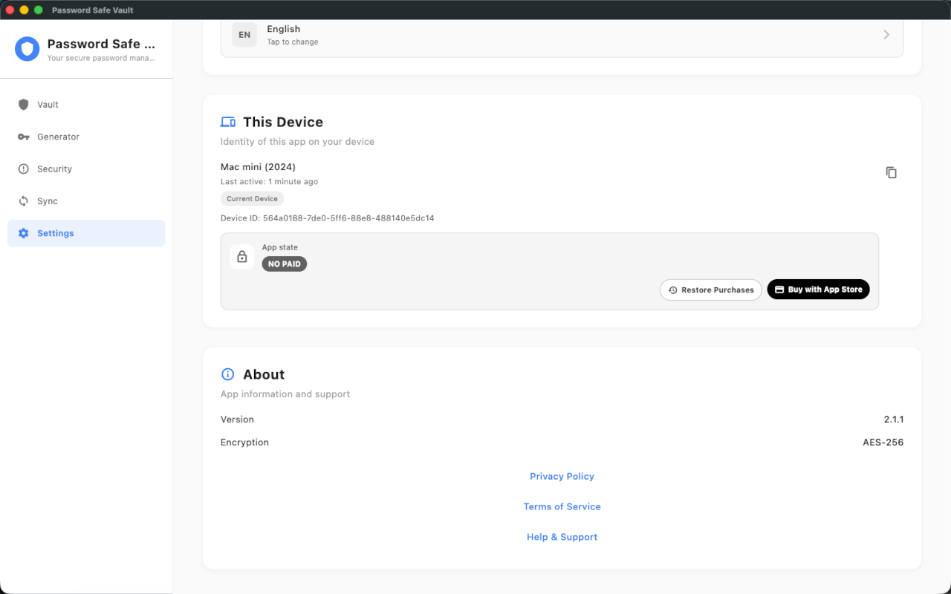Screen dimensions: 951x594
Task: Click the Last active: 1 minute ago text
Action: click(x=270, y=182)
